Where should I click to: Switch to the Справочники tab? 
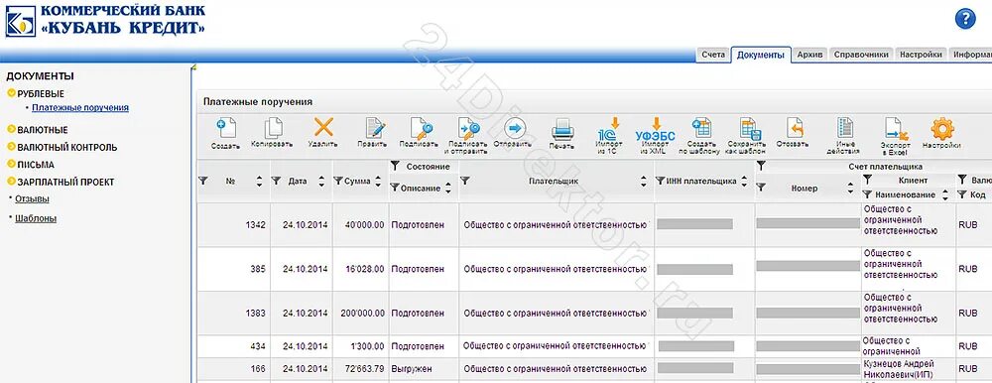pos(862,55)
